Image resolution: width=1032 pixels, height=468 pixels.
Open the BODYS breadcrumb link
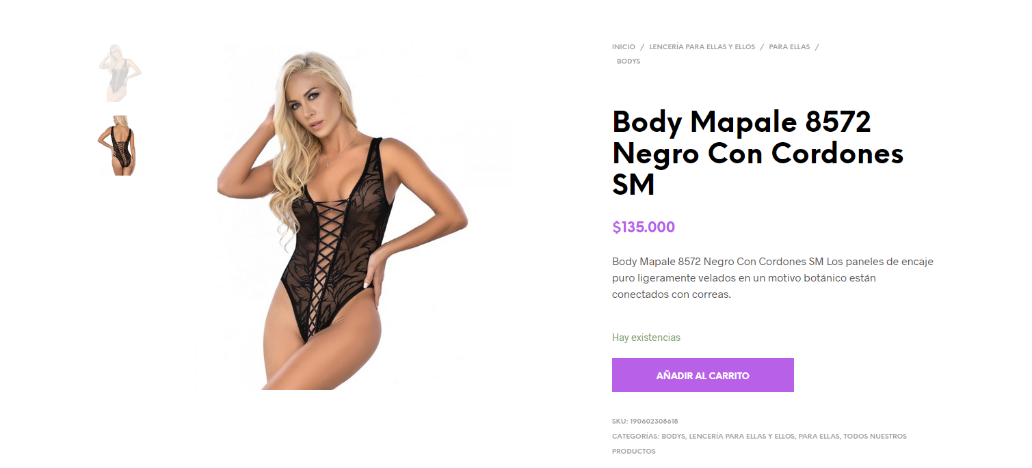point(629,61)
